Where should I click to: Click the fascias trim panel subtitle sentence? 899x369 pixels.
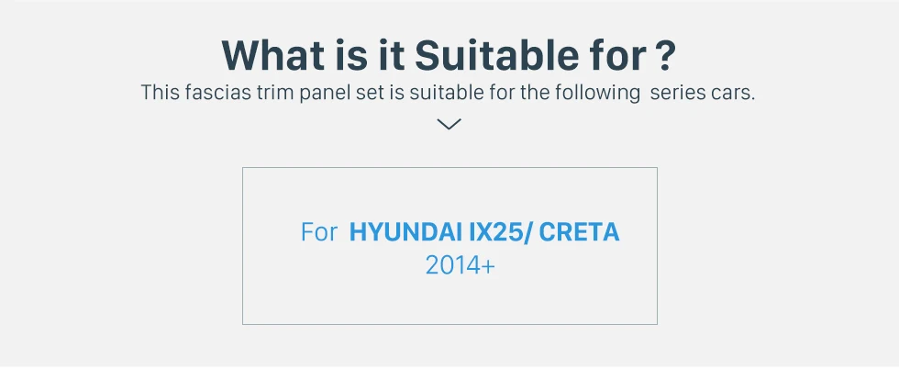[x=449, y=93]
